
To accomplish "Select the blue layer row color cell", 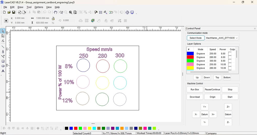I will click(190, 53).
